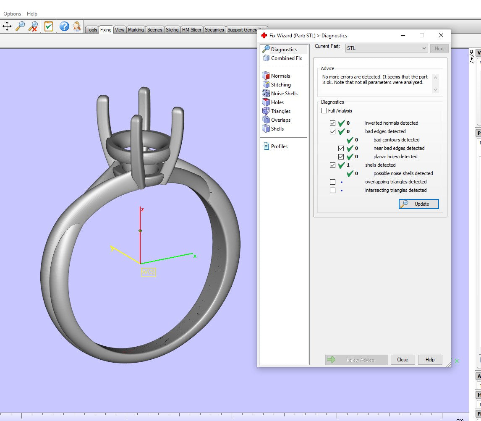Open the Normals fix page
The image size is (481, 421).
coord(280,76)
